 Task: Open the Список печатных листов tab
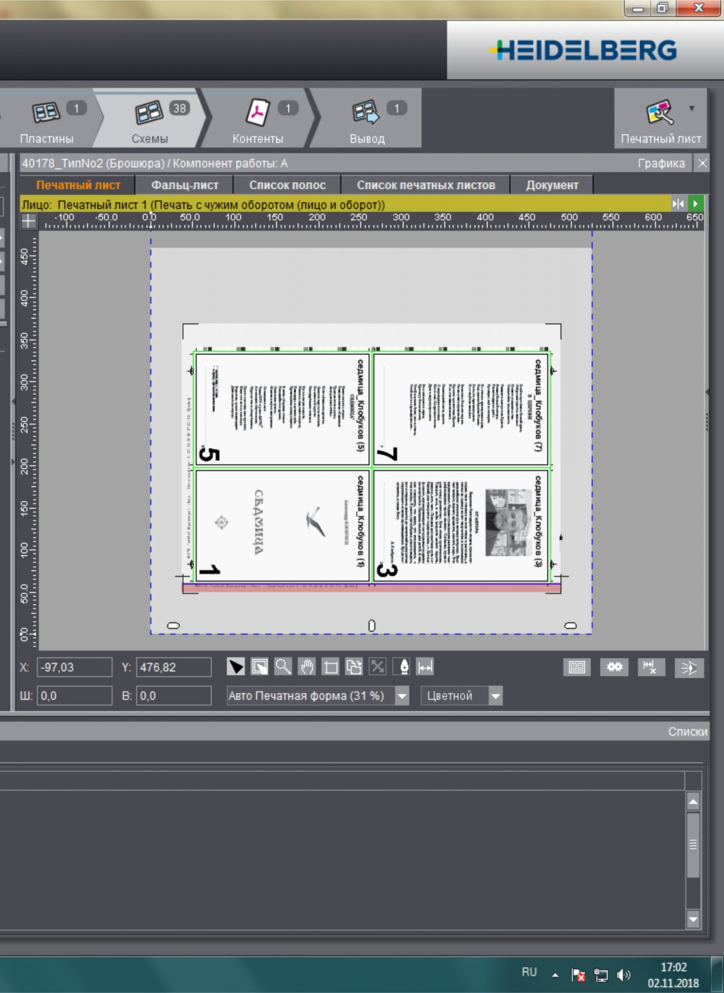point(426,185)
